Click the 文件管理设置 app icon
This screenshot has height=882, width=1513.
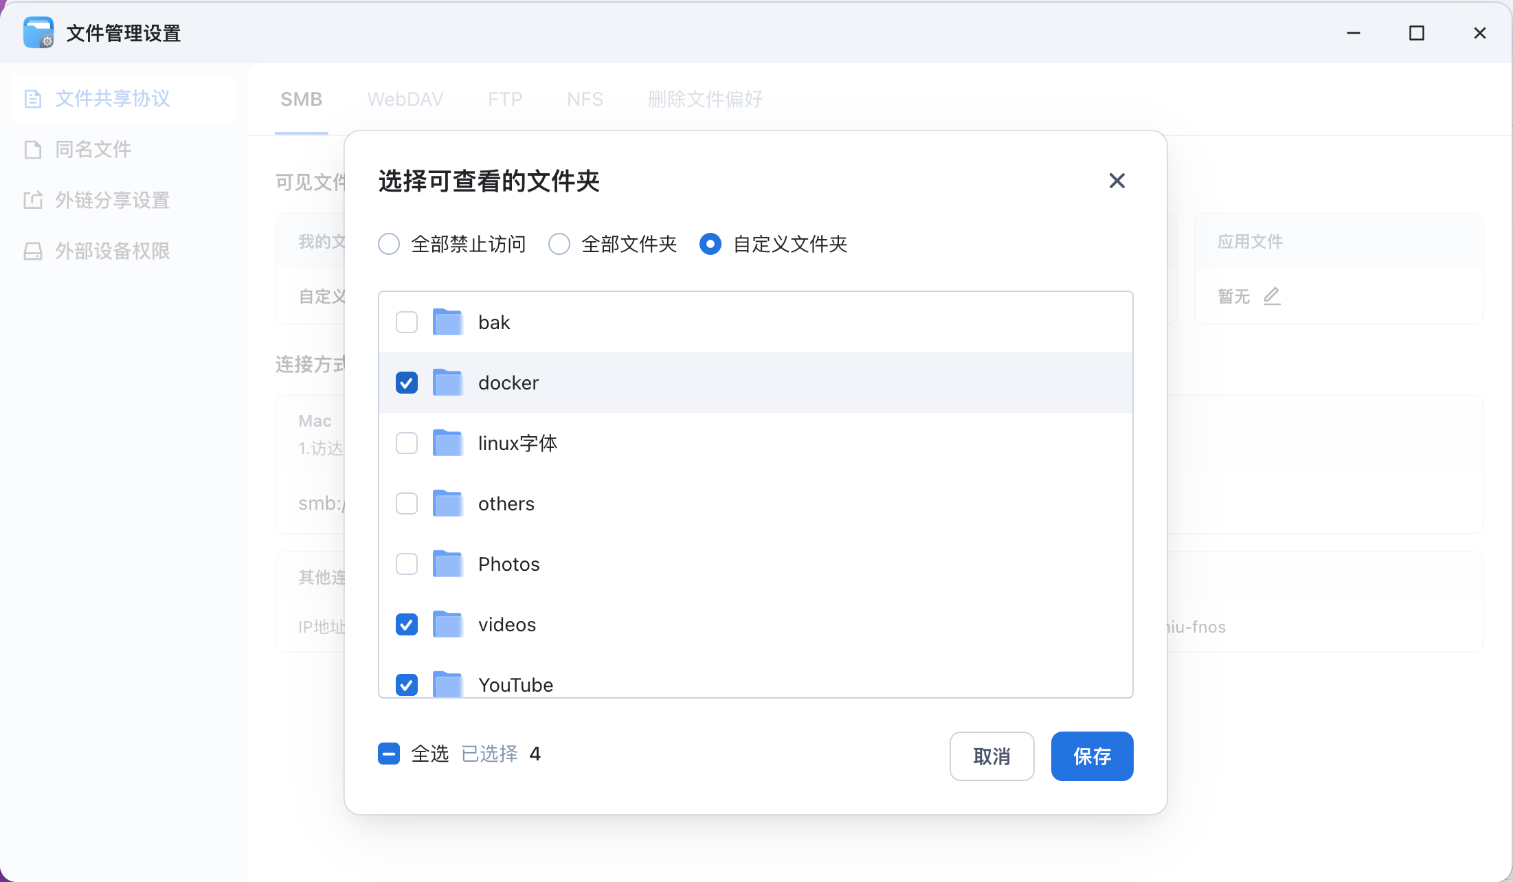pos(38,32)
